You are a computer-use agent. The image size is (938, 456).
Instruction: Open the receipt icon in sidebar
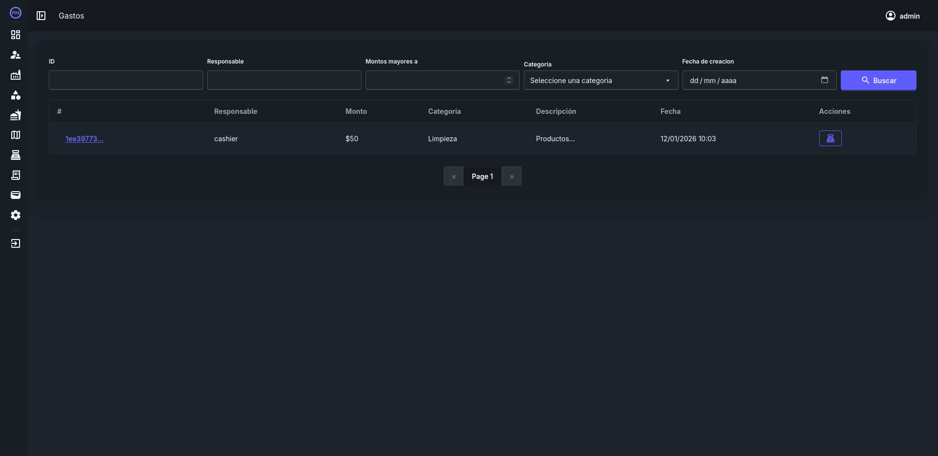[x=16, y=175]
